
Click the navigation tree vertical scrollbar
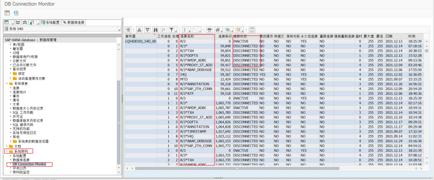click(x=119, y=122)
